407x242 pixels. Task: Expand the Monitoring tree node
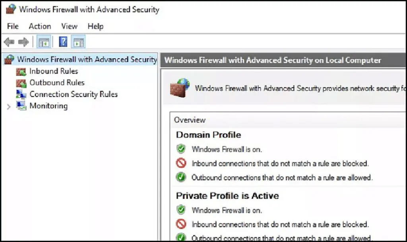click(9, 106)
